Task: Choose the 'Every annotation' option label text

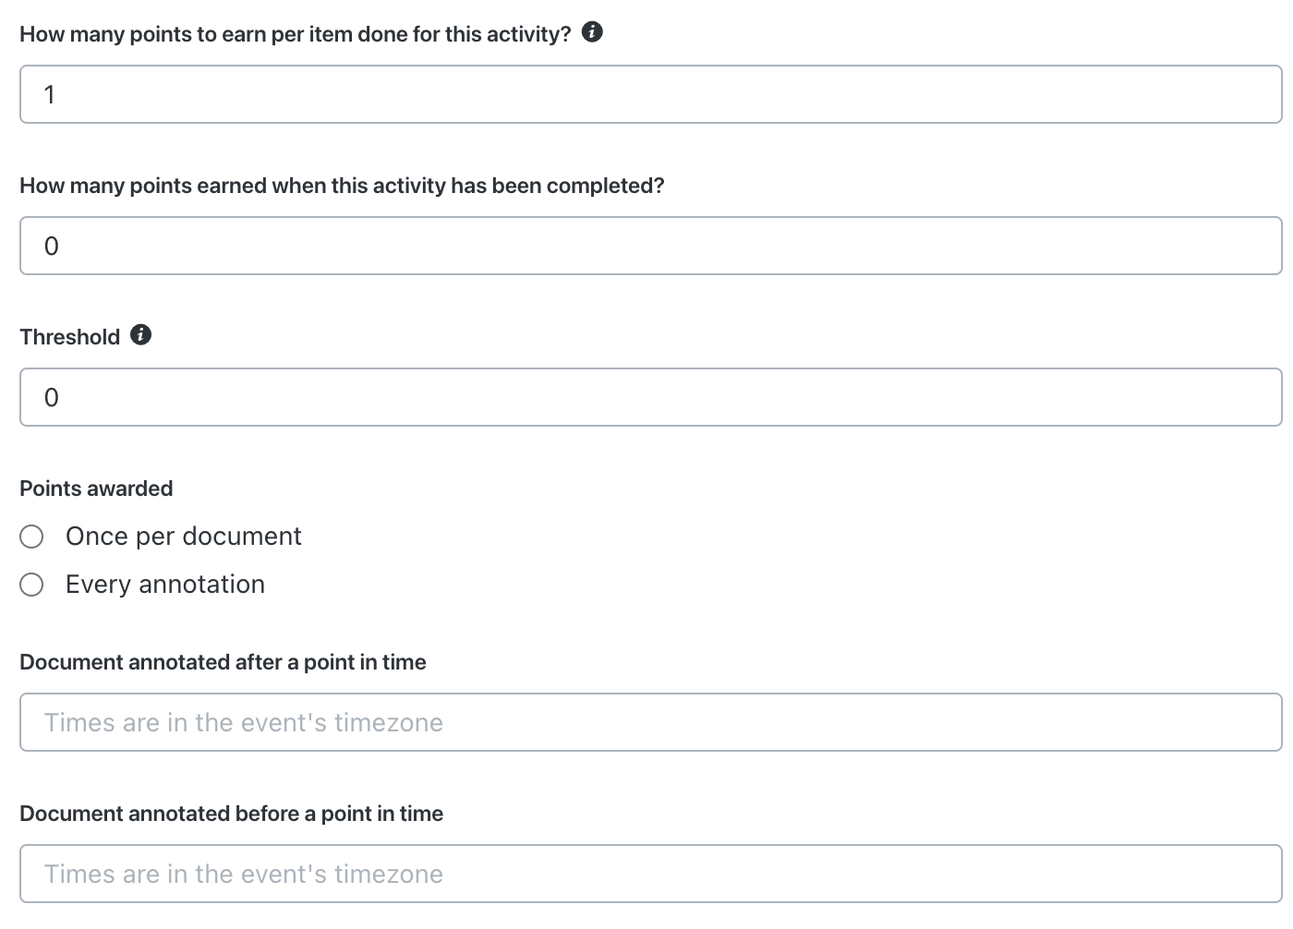Action: (165, 585)
